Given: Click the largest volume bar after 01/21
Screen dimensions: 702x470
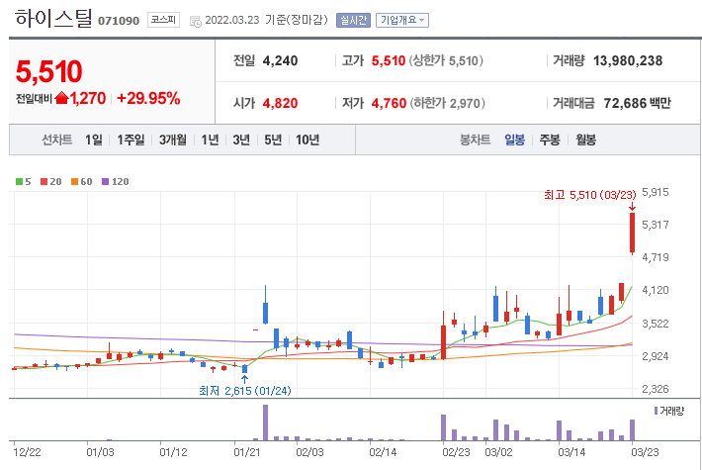Looking at the screenshot, I should (266, 423).
